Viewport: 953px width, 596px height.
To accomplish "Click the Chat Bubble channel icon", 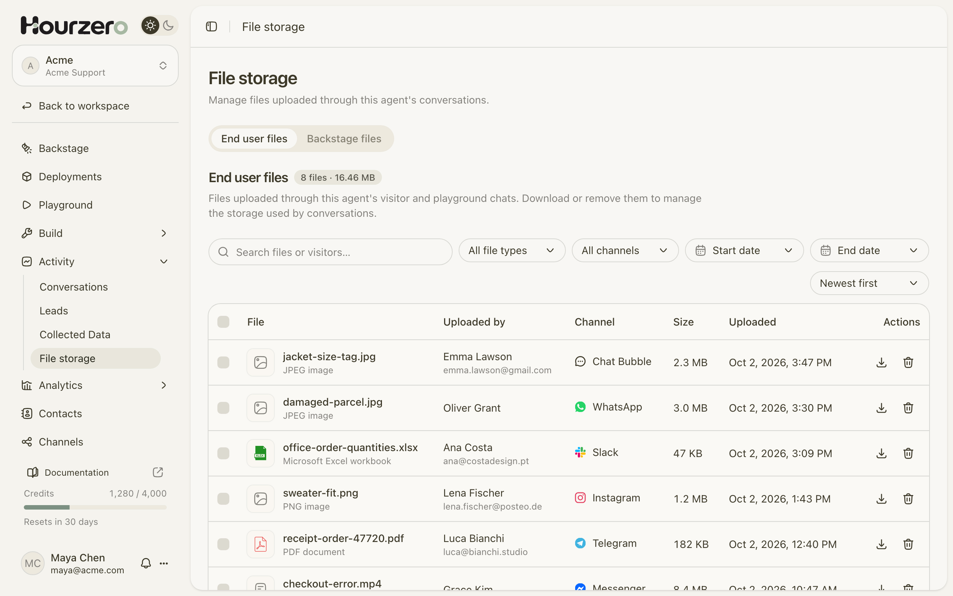I will tap(580, 361).
